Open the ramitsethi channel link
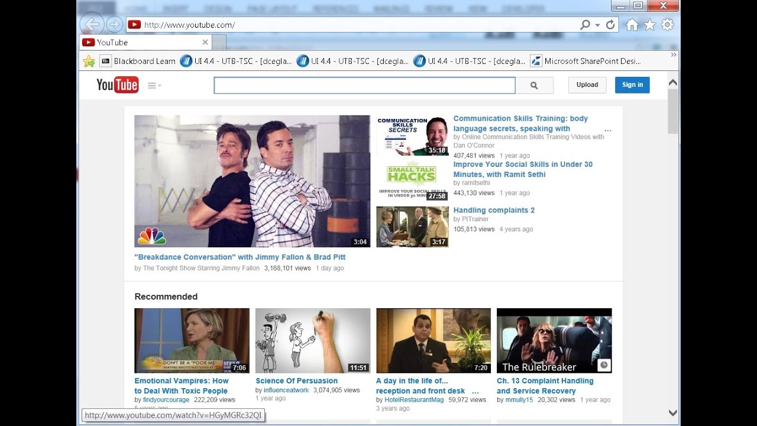 [x=476, y=183]
